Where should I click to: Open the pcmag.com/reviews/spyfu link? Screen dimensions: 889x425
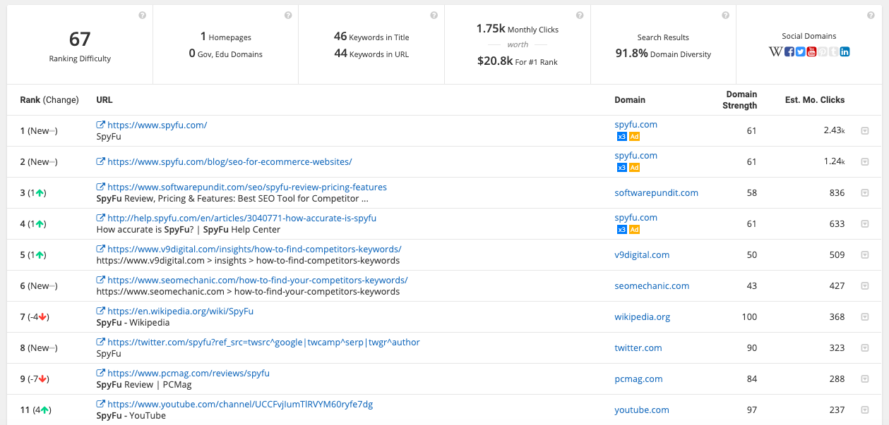pyautogui.click(x=189, y=374)
